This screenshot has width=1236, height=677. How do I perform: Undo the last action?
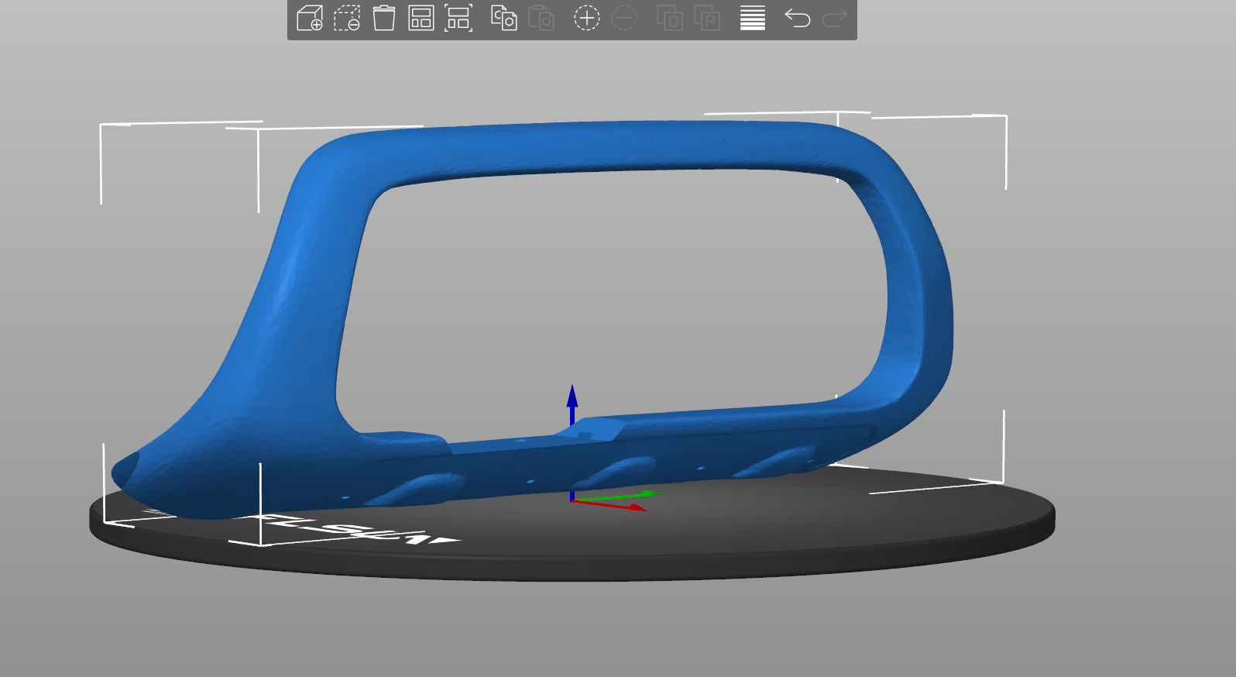(x=798, y=18)
